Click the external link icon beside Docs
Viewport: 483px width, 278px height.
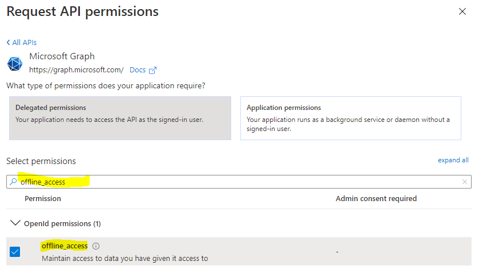click(x=152, y=71)
